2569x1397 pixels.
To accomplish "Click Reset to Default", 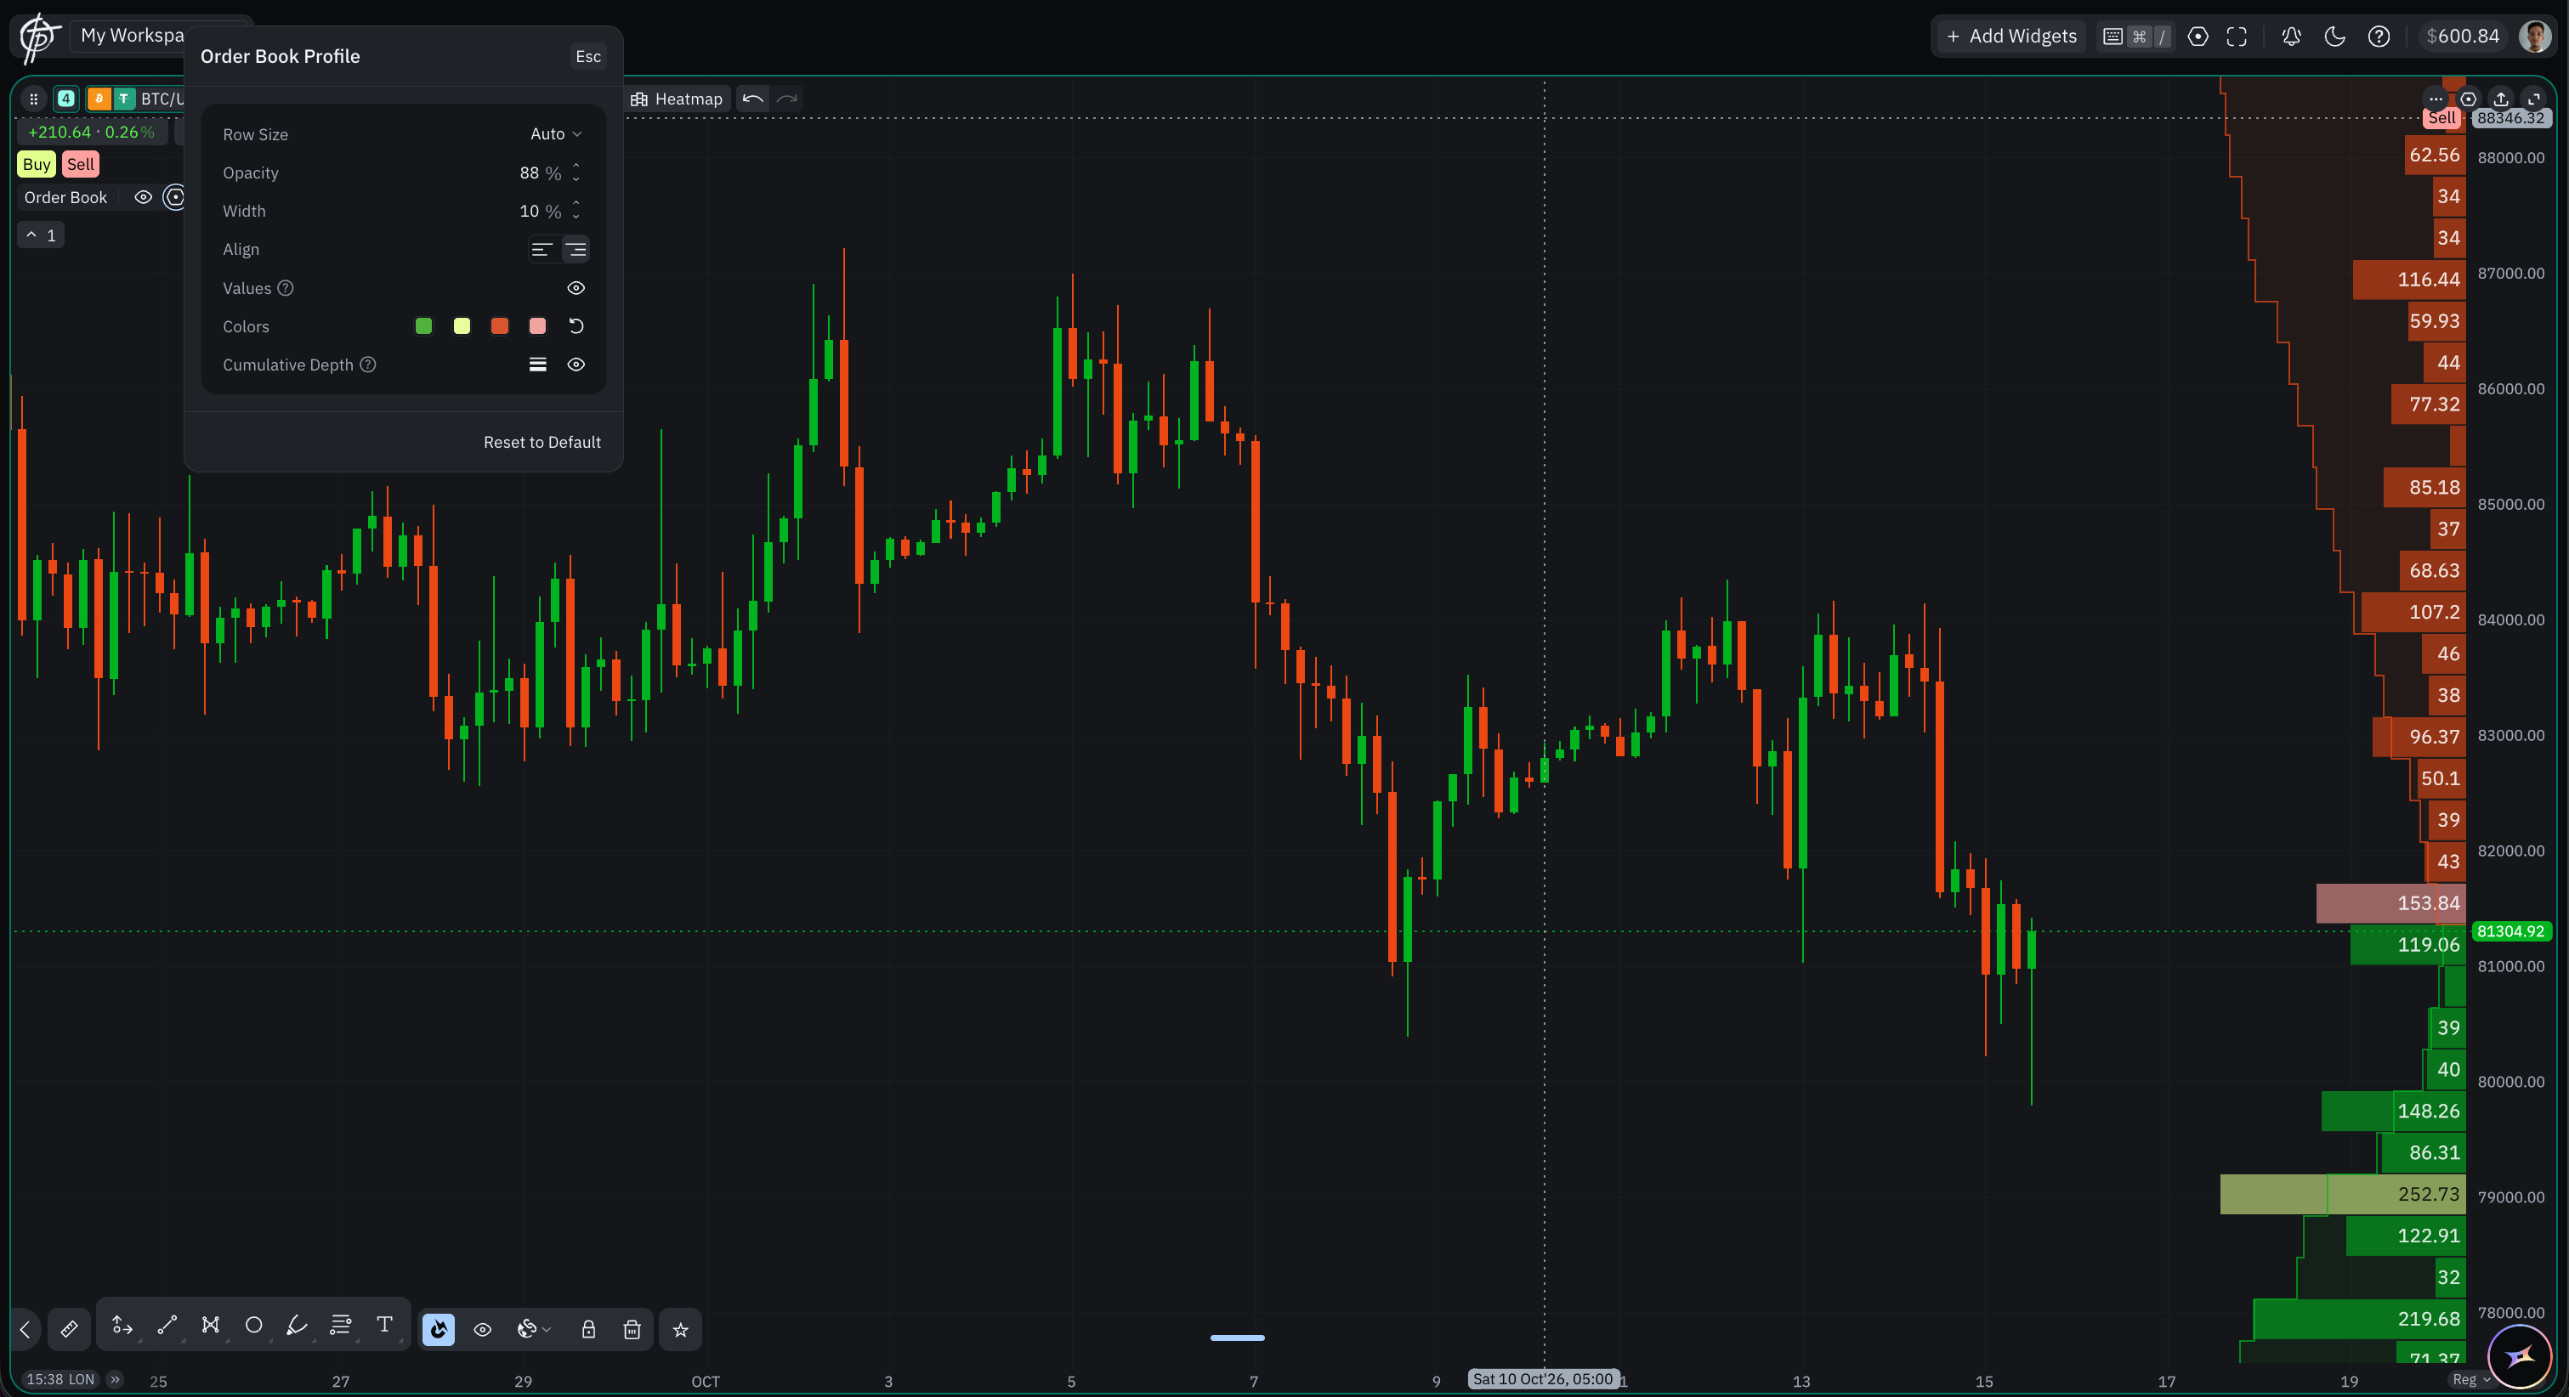I will point(542,442).
